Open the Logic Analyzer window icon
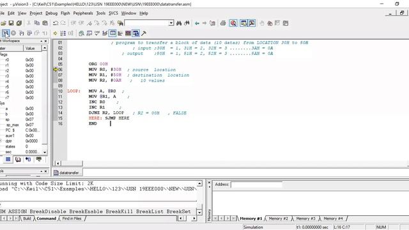409x230 pixels. [x=128, y=33]
